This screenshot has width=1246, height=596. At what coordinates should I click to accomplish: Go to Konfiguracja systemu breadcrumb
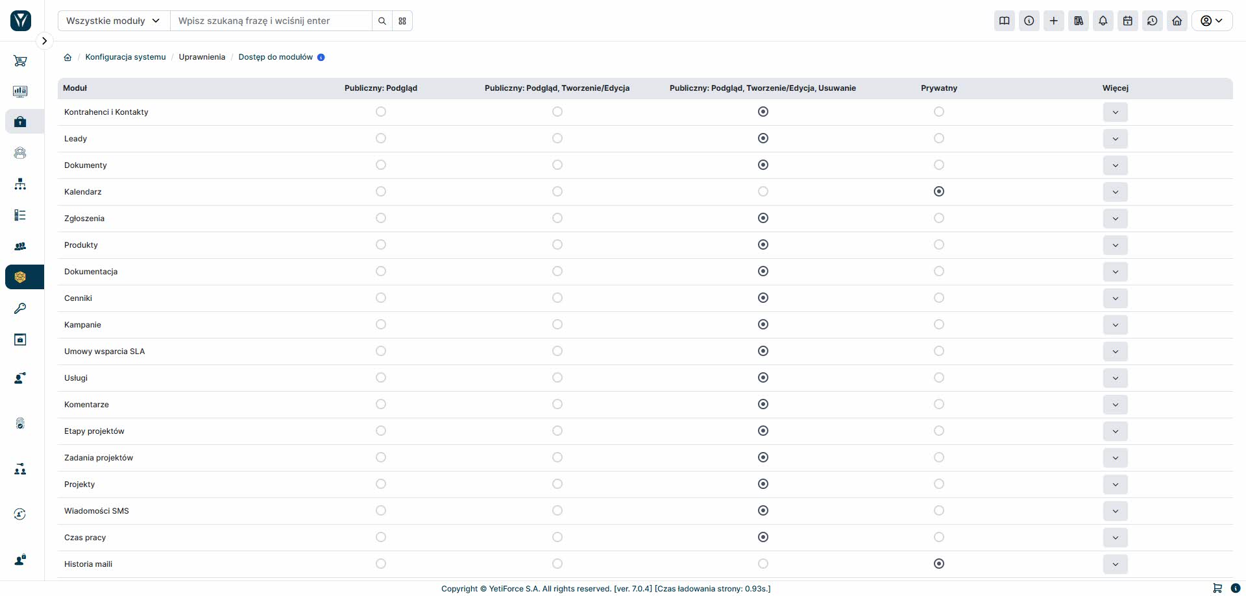click(x=125, y=57)
